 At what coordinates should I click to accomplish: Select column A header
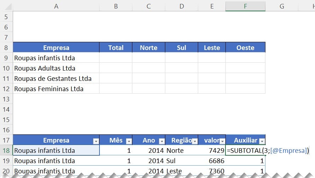click(56, 6)
